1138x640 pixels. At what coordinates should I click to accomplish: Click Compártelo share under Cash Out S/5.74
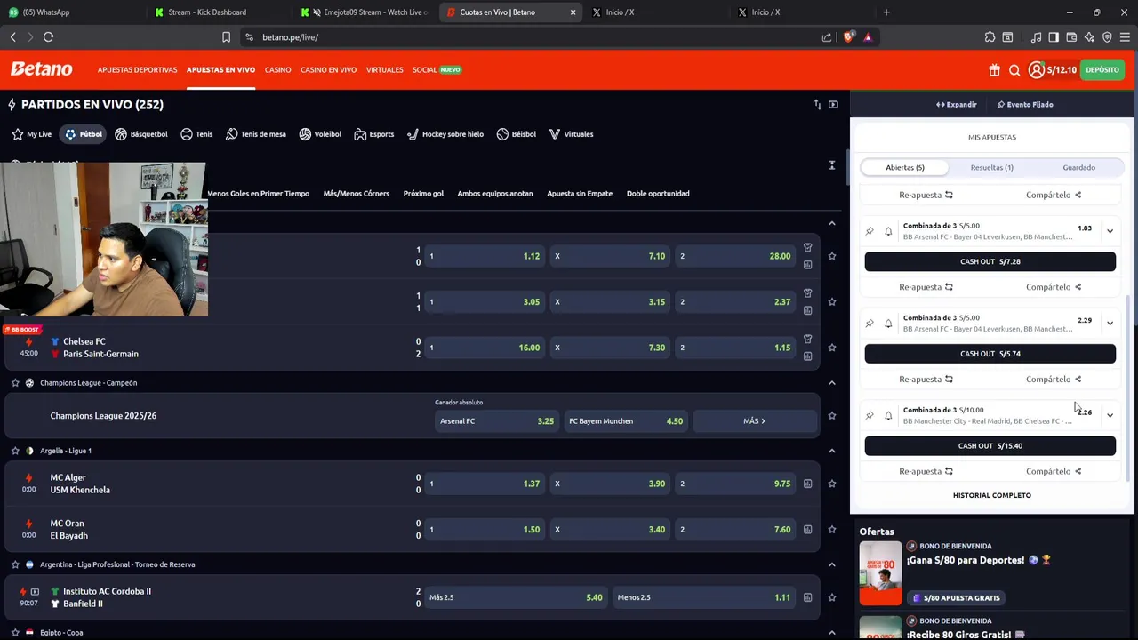coord(1054,380)
